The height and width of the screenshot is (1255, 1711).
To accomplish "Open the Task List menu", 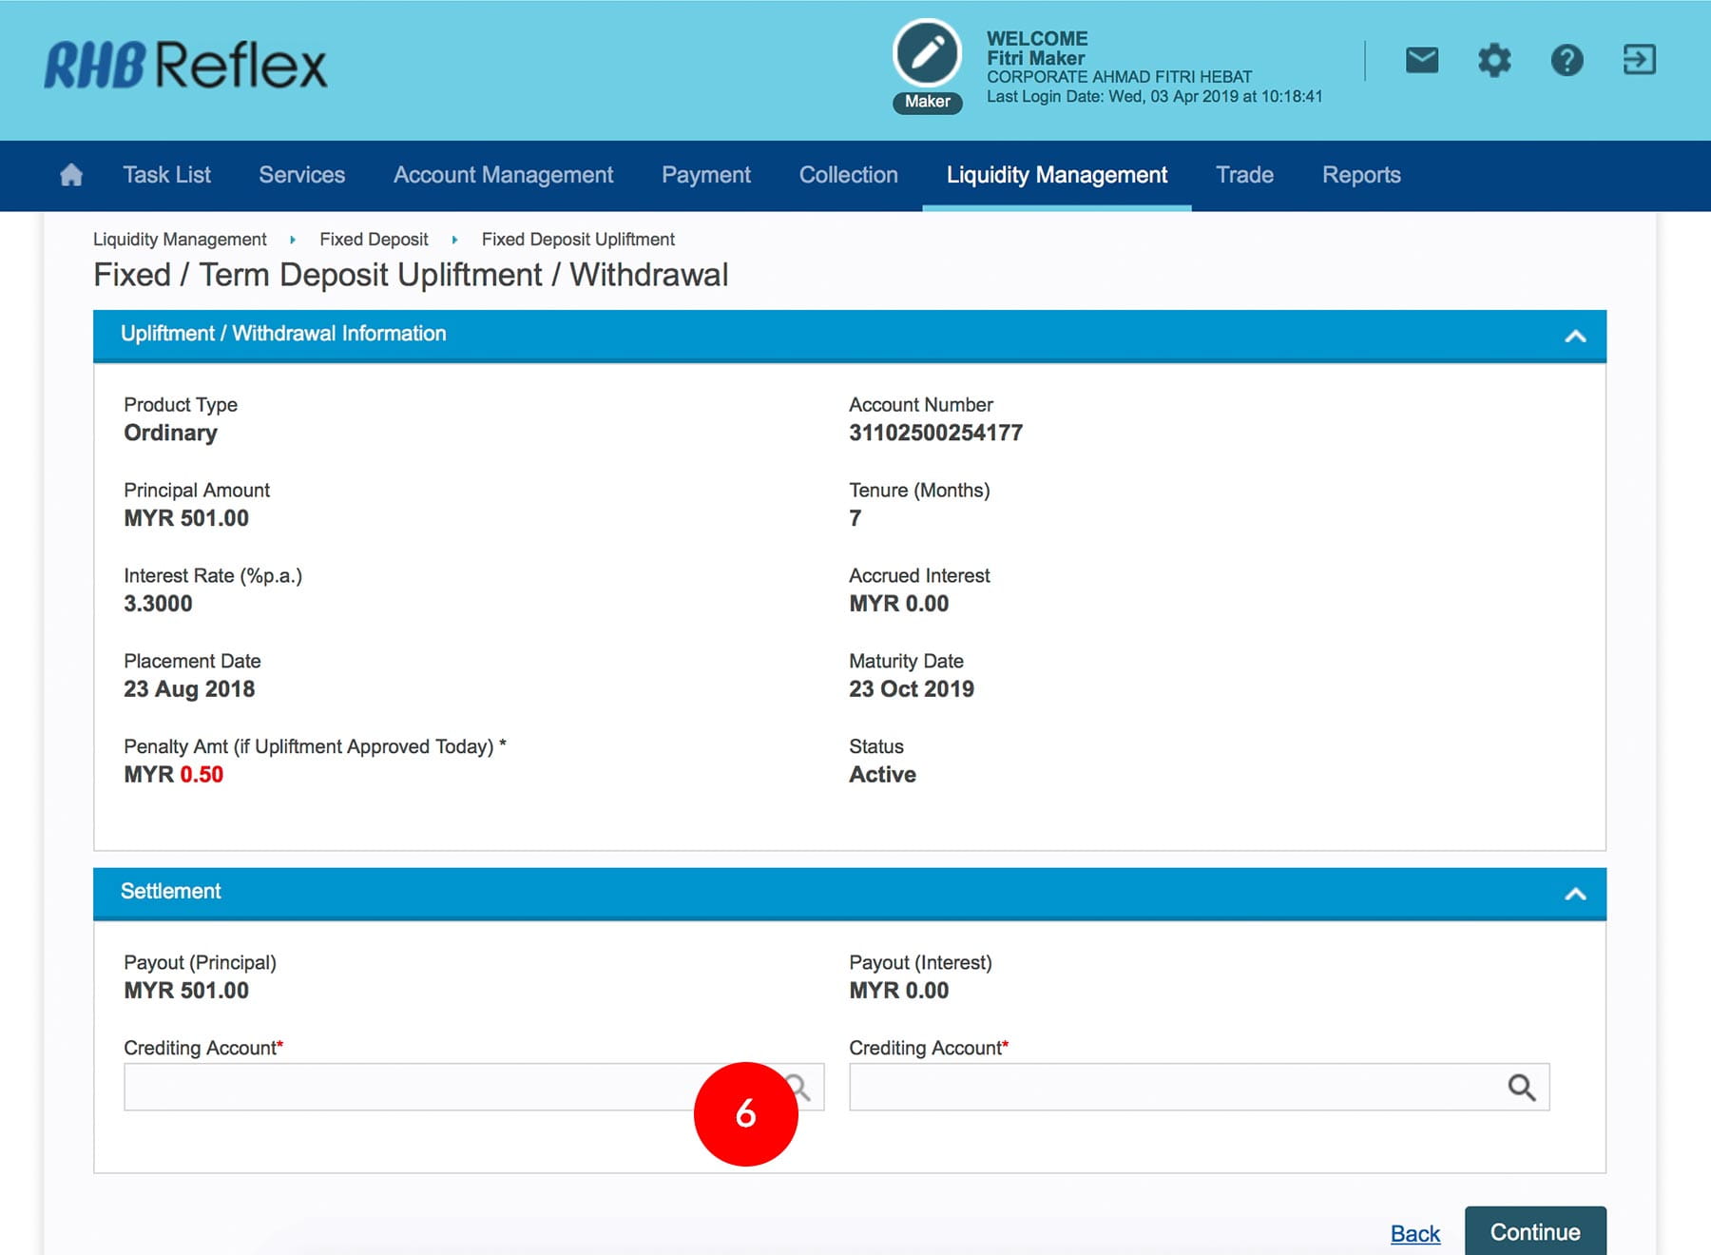I will point(166,175).
